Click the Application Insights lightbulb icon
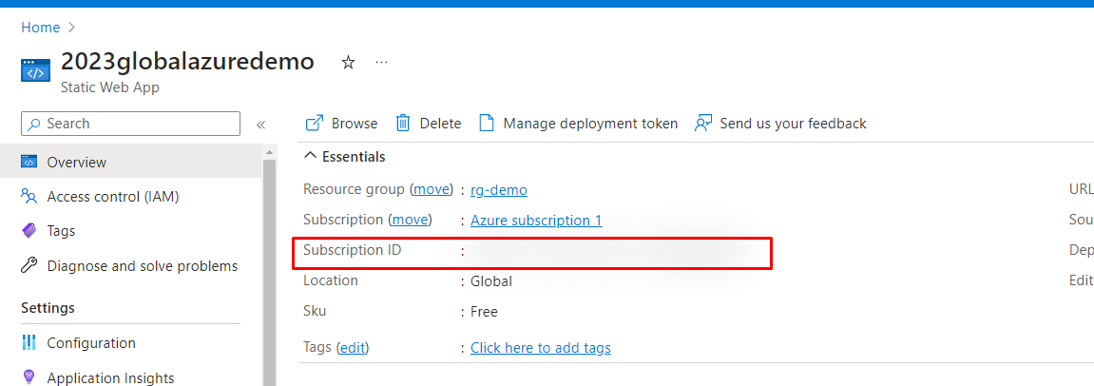 click(29, 377)
